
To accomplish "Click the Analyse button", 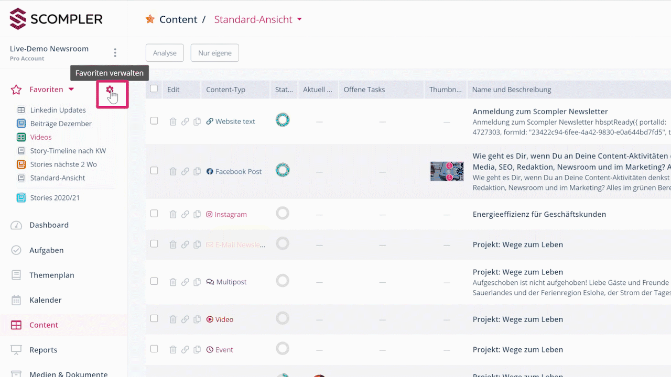I will pyautogui.click(x=165, y=53).
